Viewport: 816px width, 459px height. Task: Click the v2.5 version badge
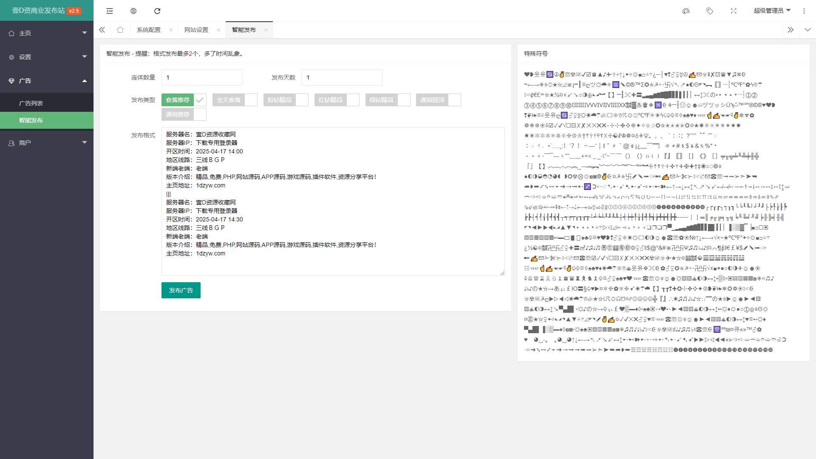point(74,11)
